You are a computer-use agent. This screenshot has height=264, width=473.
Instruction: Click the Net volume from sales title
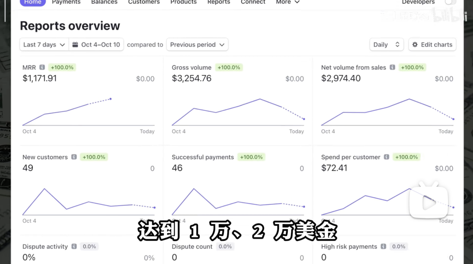click(353, 68)
